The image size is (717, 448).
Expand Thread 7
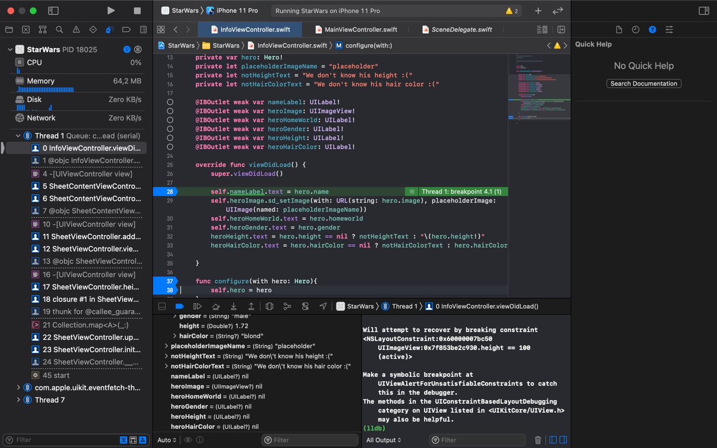(x=18, y=400)
